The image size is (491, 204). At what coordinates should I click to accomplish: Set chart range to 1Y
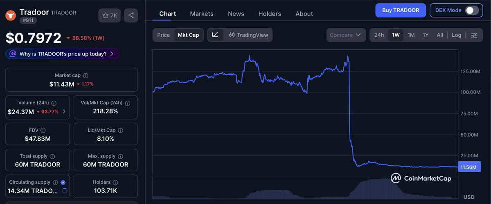point(426,35)
